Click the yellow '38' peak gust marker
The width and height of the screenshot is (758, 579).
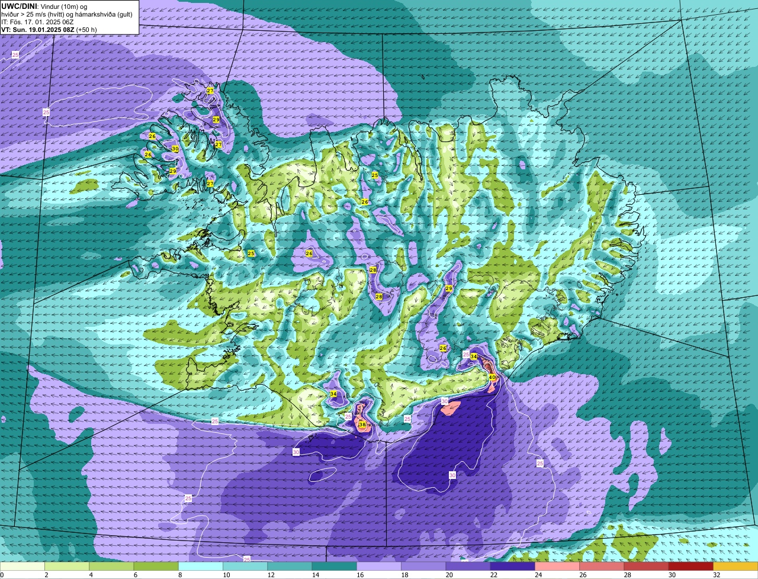(x=362, y=425)
